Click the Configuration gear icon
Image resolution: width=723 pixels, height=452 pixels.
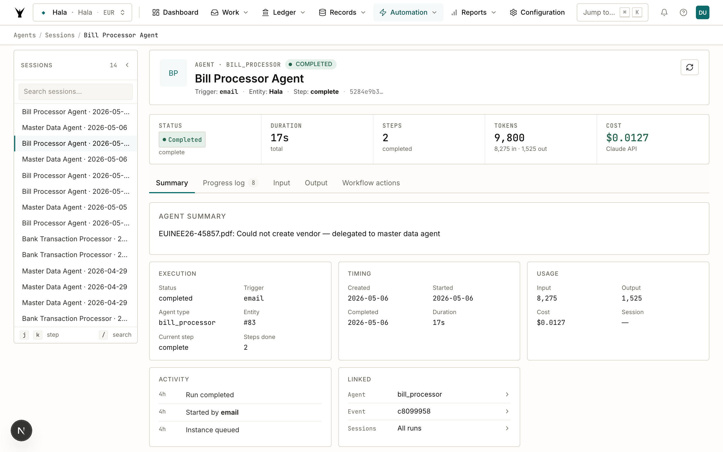[x=513, y=12]
